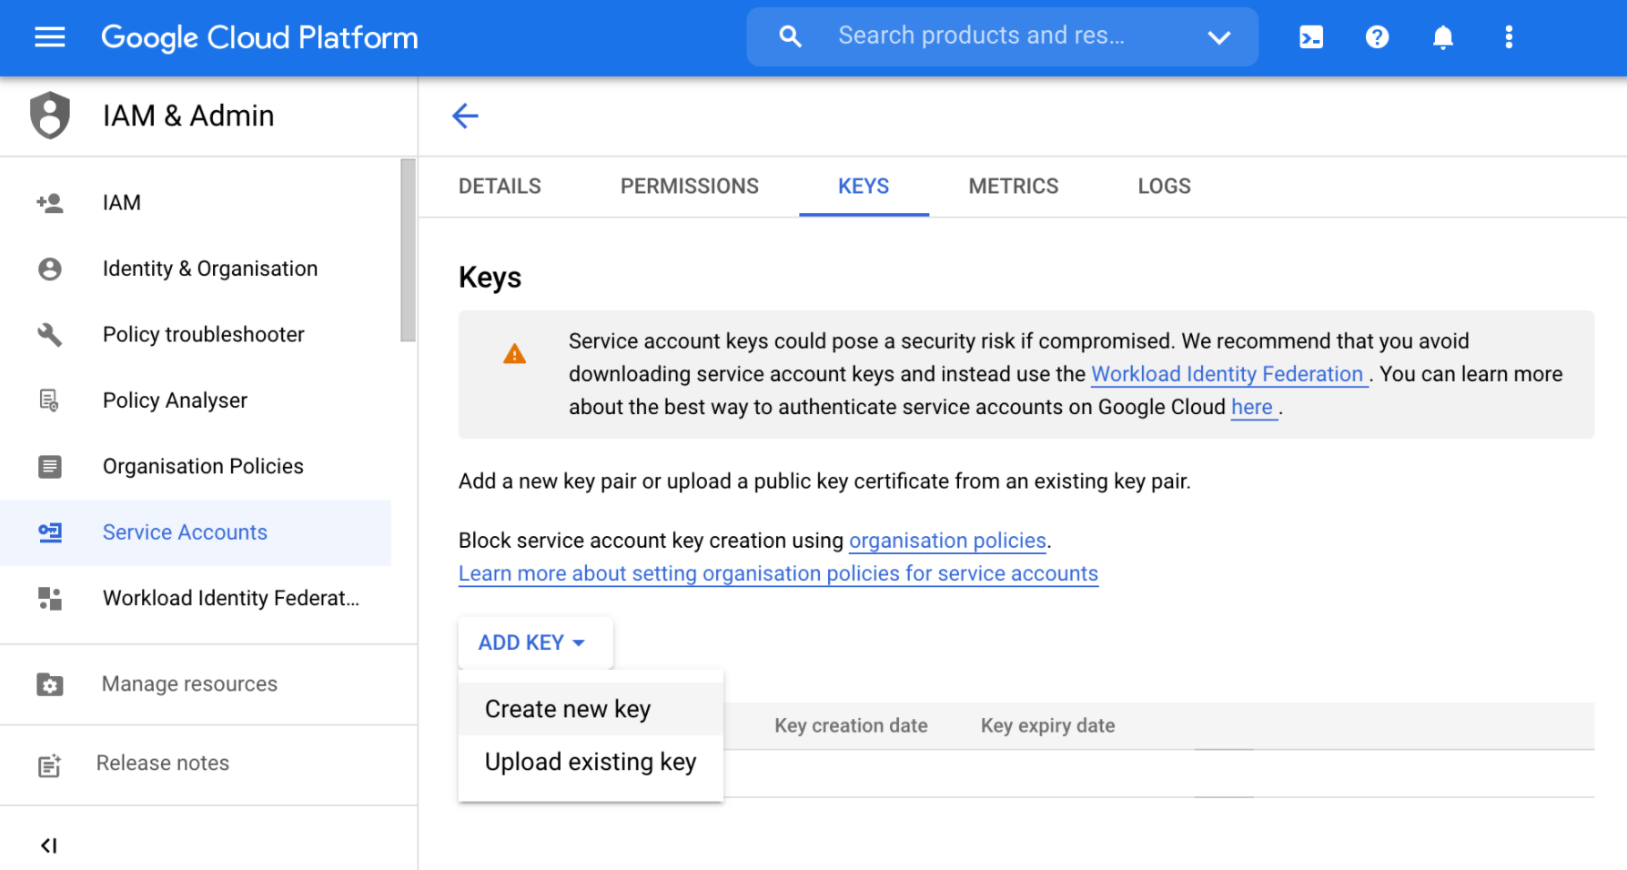Open the three-dot more options menu
The height and width of the screenshot is (870, 1627).
[x=1509, y=37]
